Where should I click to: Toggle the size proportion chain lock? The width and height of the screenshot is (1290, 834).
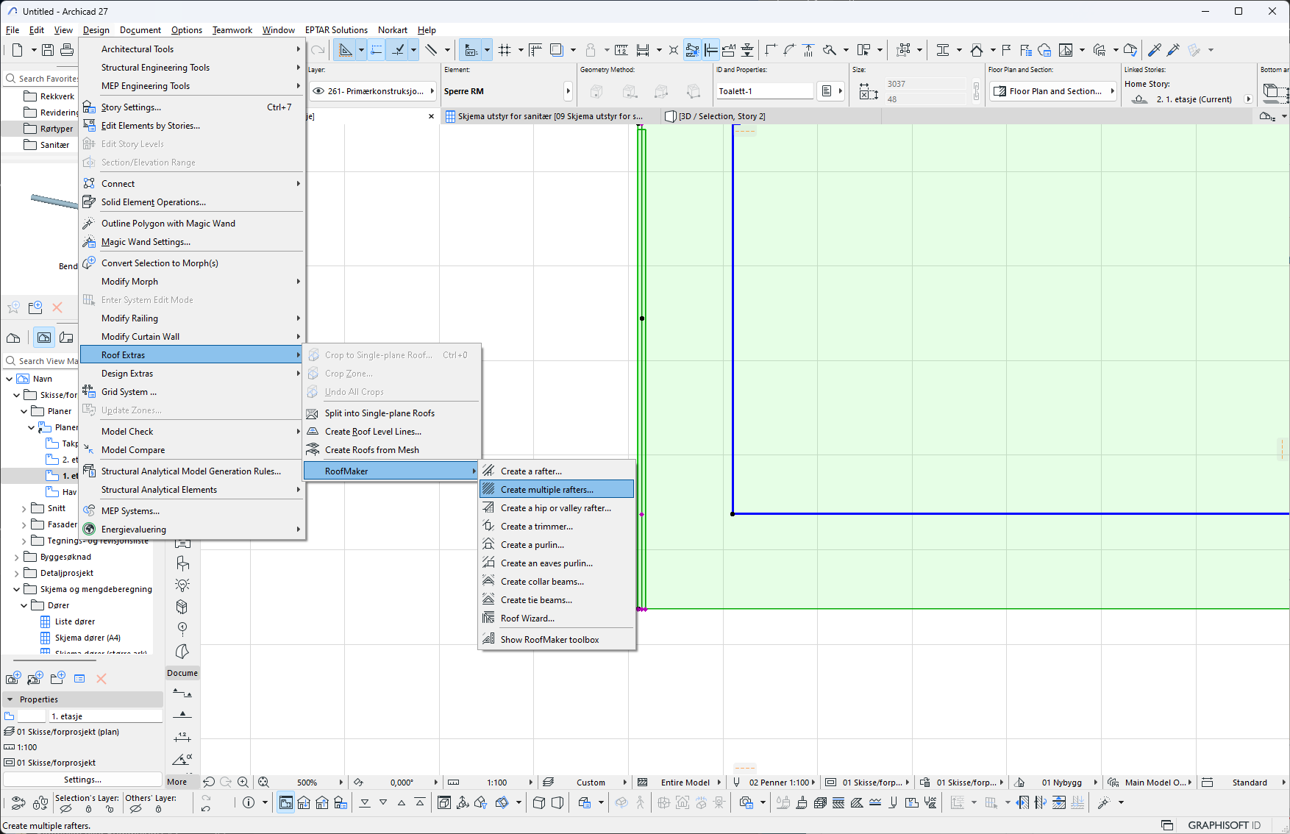[x=976, y=91]
